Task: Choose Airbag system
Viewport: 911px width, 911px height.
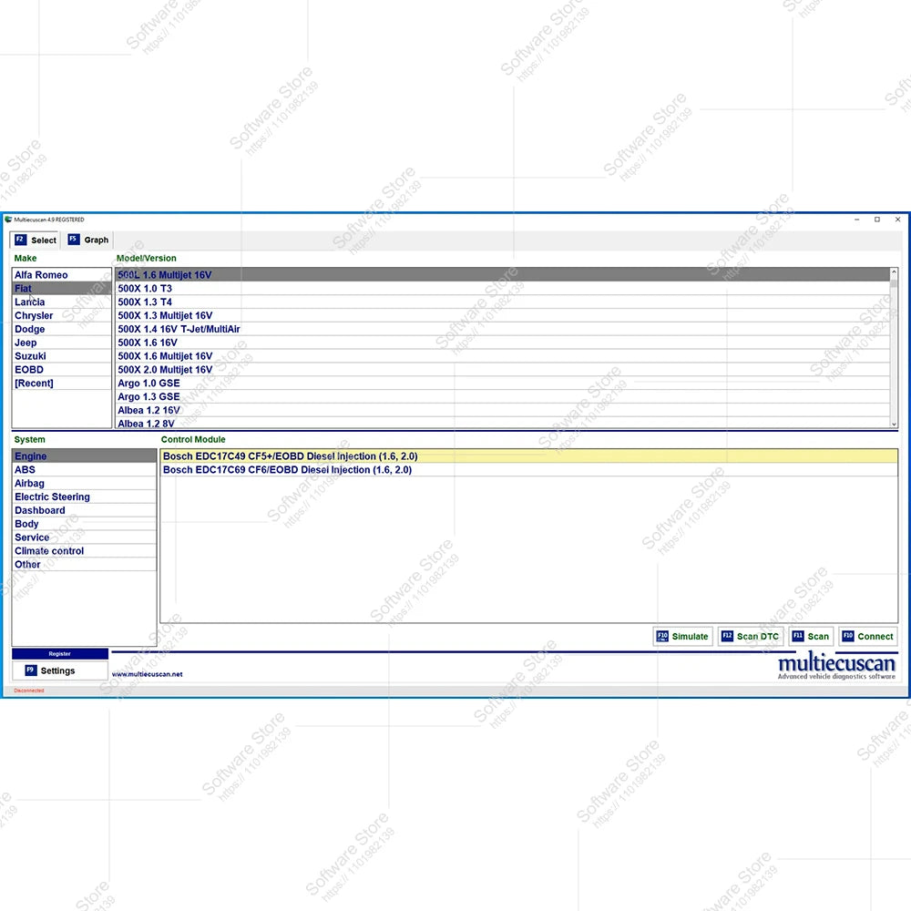Action: click(84, 484)
